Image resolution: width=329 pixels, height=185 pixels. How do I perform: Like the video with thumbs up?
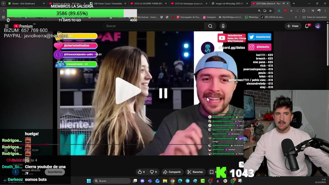pyautogui.click(x=141, y=172)
